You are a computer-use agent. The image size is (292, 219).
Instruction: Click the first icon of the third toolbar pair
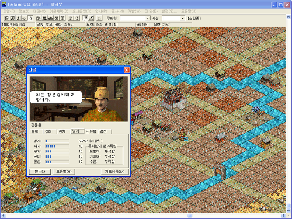[71, 18]
